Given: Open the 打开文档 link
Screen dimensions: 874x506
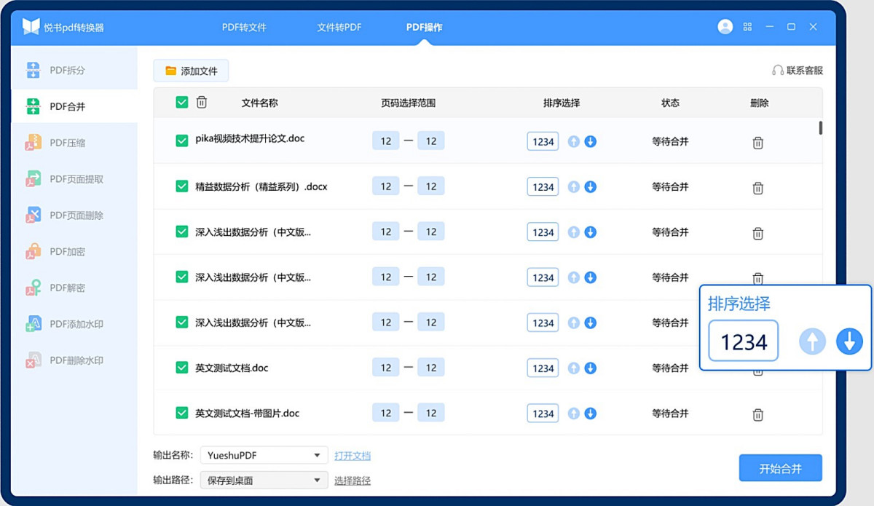Looking at the screenshot, I should click(x=353, y=454).
